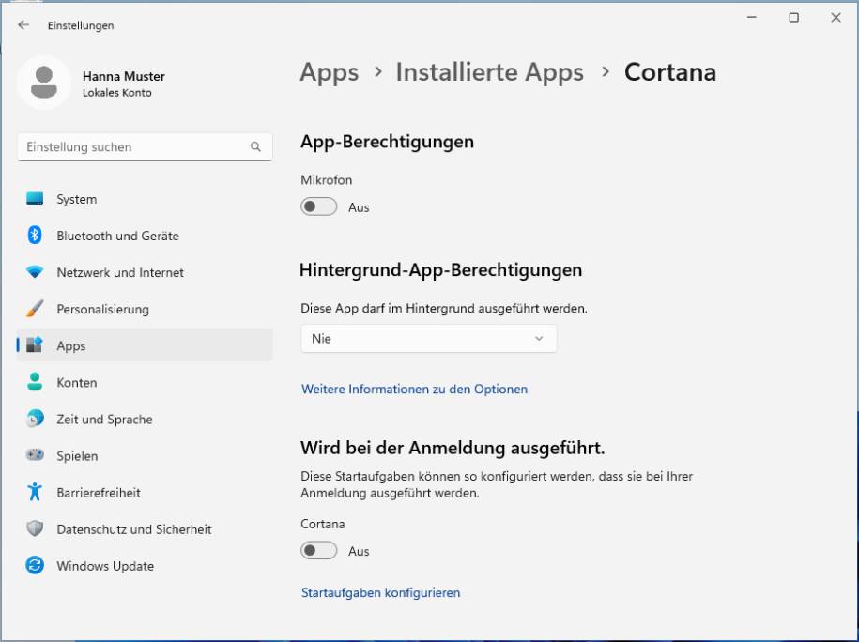
Task: Click Installierte Apps in the breadcrumb
Action: point(489,71)
